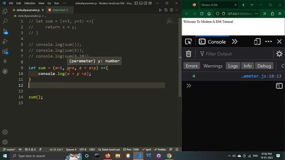Viewport: 285px width, 160px height.
Task: Pick an element with the inspector picker
Action: 188,42
